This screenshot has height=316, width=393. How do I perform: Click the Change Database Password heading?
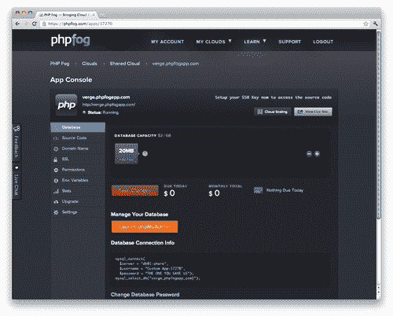pos(145,295)
